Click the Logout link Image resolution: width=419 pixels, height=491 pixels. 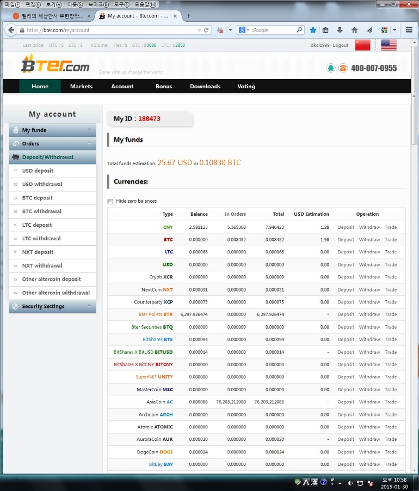(341, 45)
